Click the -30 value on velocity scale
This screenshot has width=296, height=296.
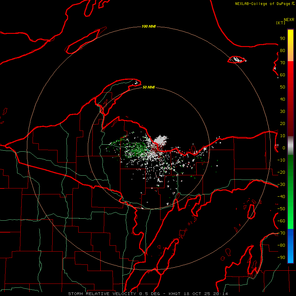[x=281, y=185]
